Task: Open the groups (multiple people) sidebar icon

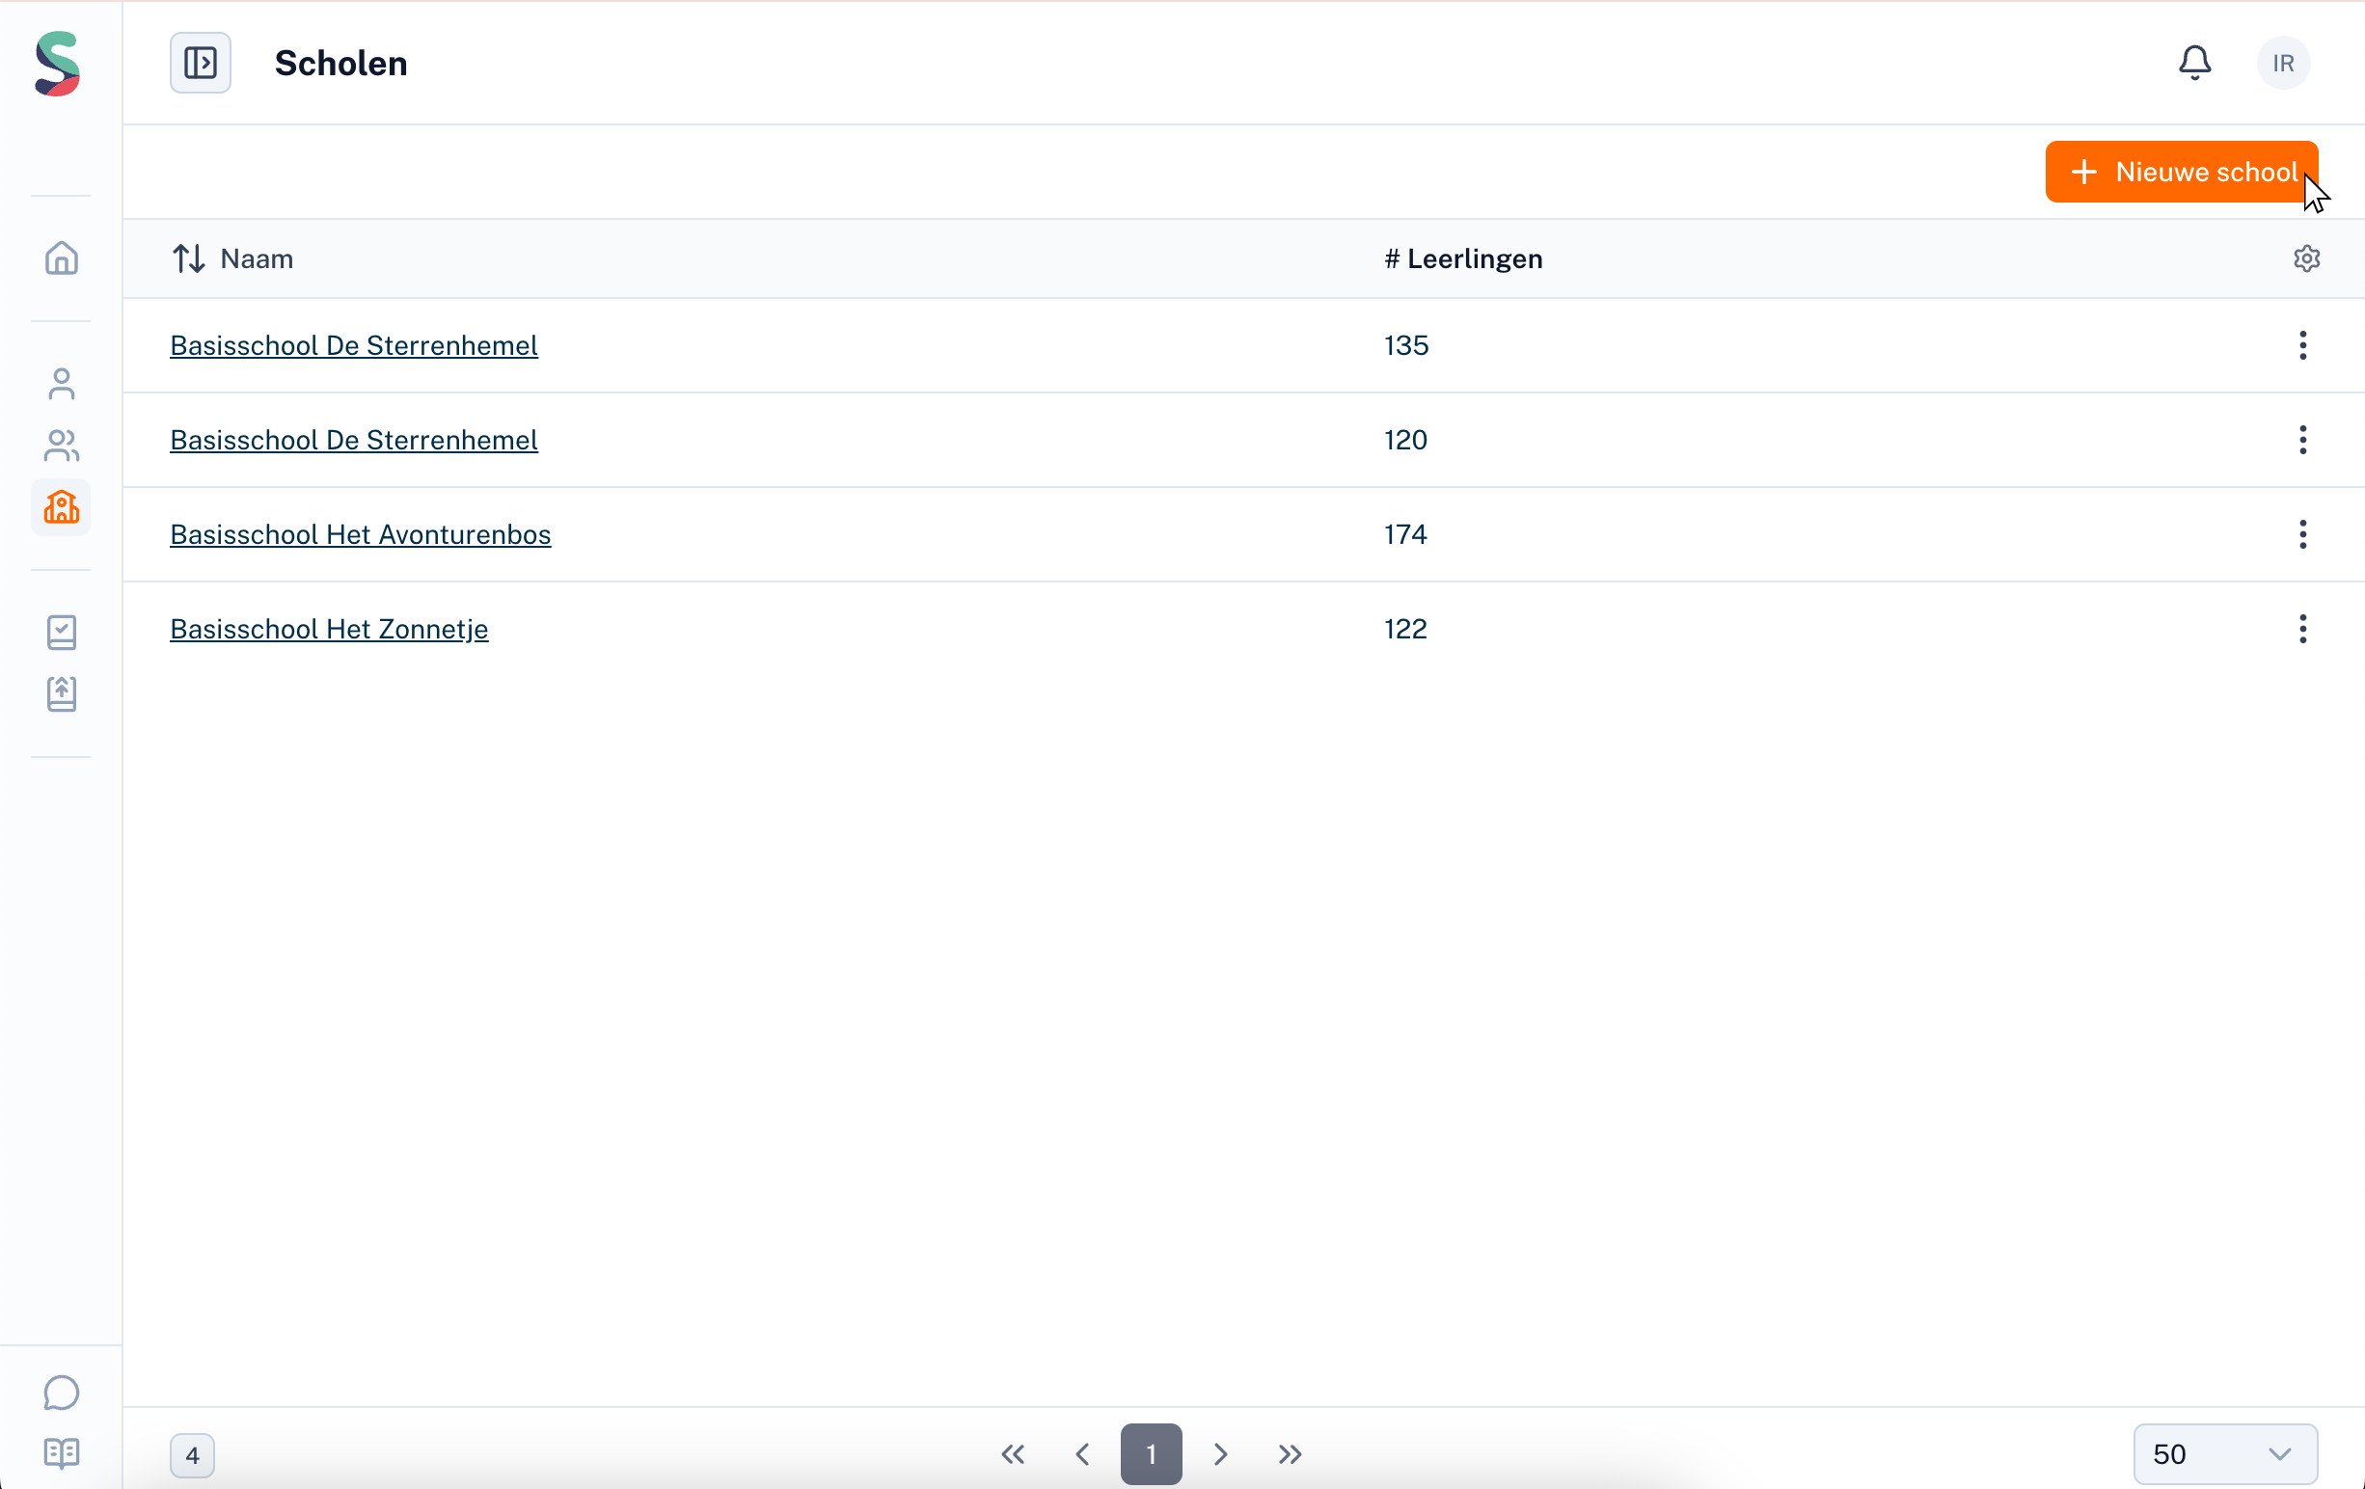Action: click(61, 445)
